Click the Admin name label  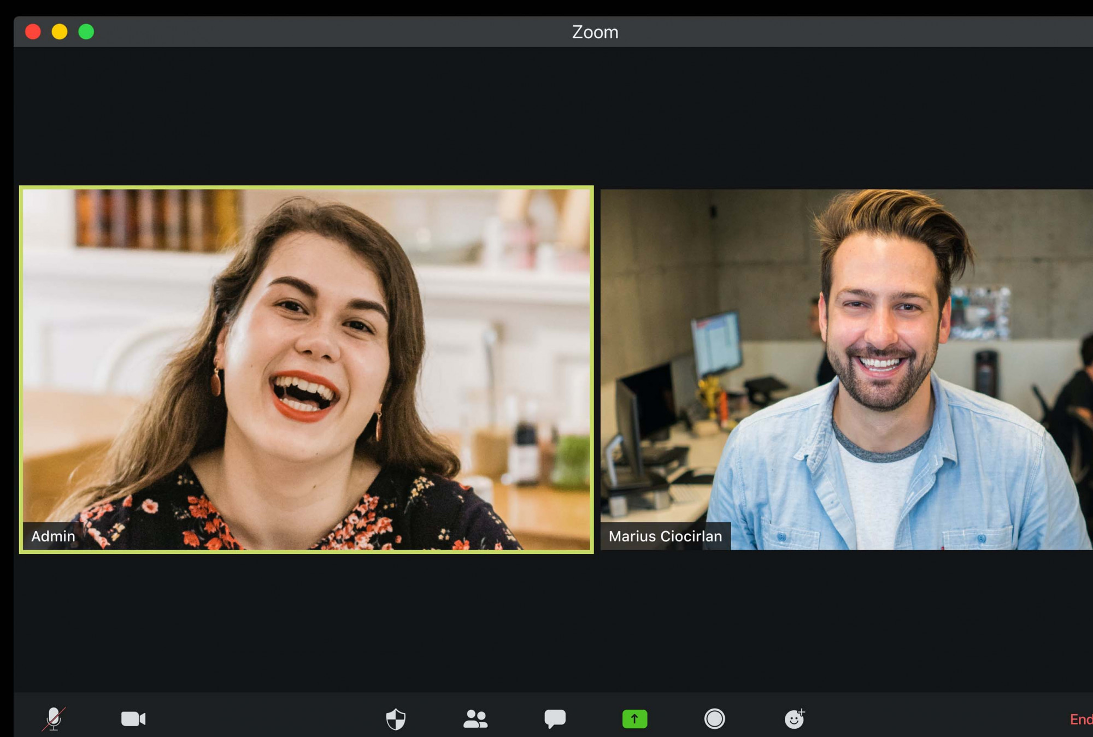(53, 536)
